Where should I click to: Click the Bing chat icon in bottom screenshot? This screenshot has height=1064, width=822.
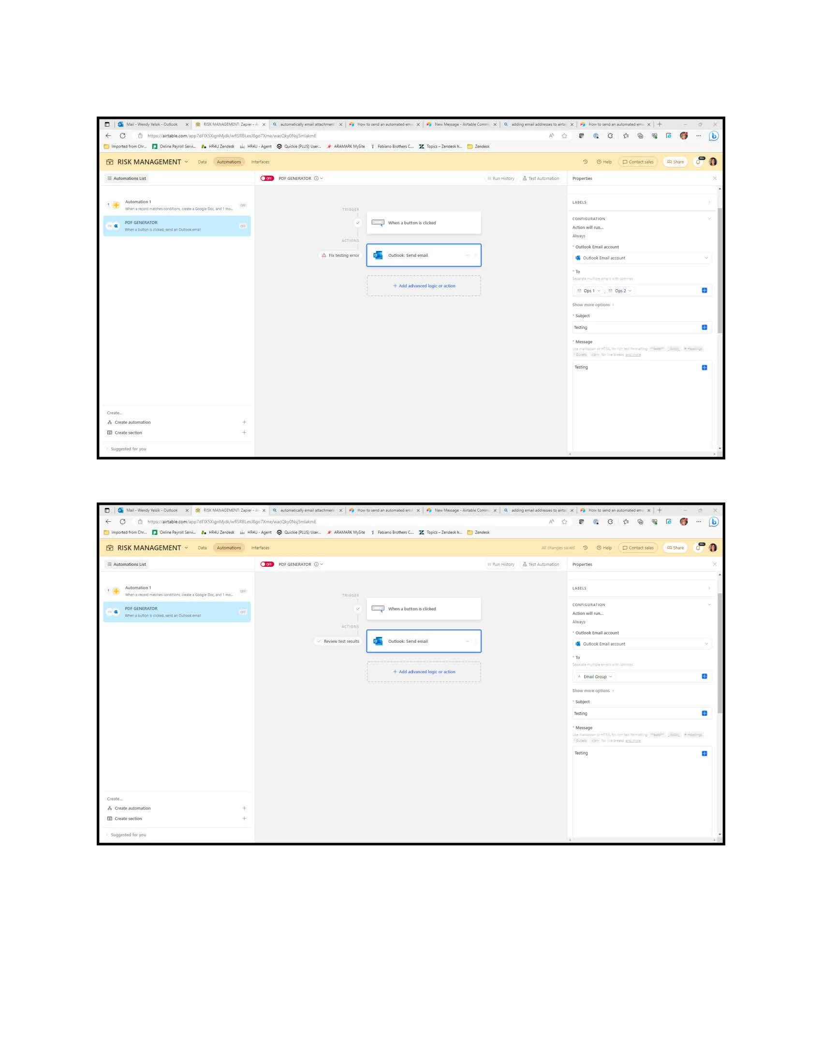pos(714,522)
